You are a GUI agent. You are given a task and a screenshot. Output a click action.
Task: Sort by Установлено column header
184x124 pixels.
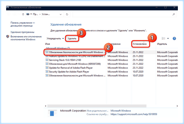pos(140,44)
